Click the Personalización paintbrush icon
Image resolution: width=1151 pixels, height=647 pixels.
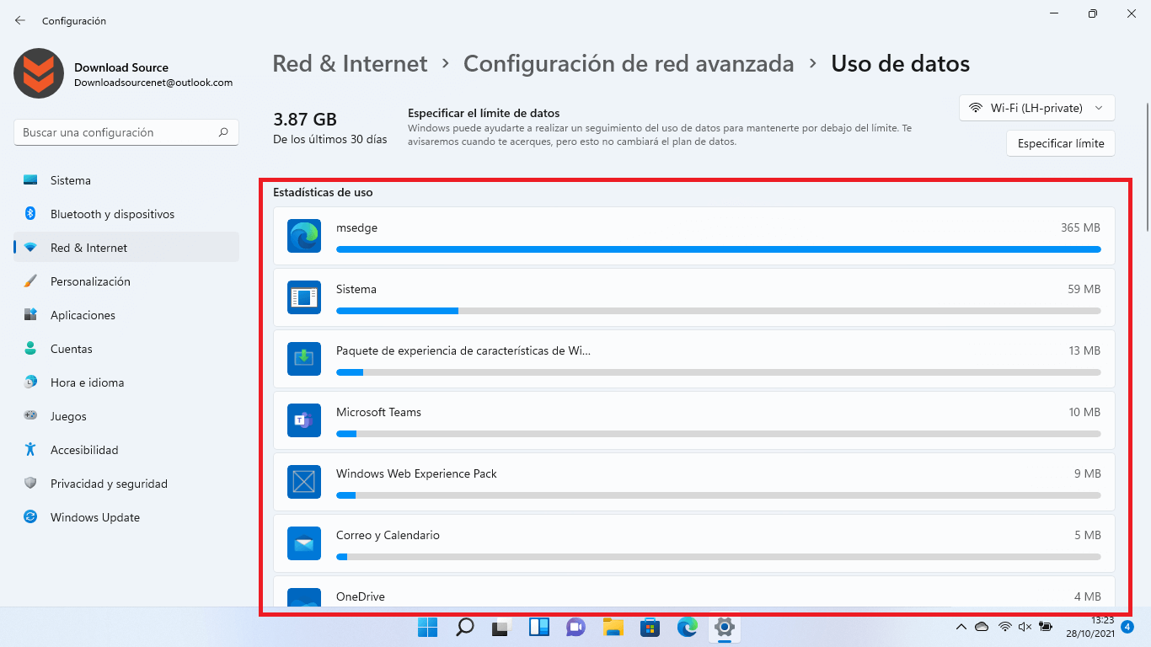(30, 281)
